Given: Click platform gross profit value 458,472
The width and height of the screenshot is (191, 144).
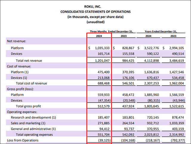Looking at the screenshot, I should (128, 95).
